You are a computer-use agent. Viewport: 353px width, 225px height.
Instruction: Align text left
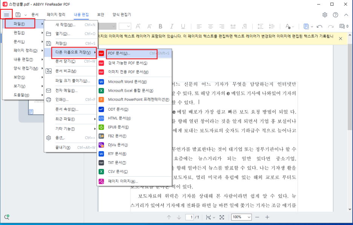pyautogui.click(x=199, y=26)
